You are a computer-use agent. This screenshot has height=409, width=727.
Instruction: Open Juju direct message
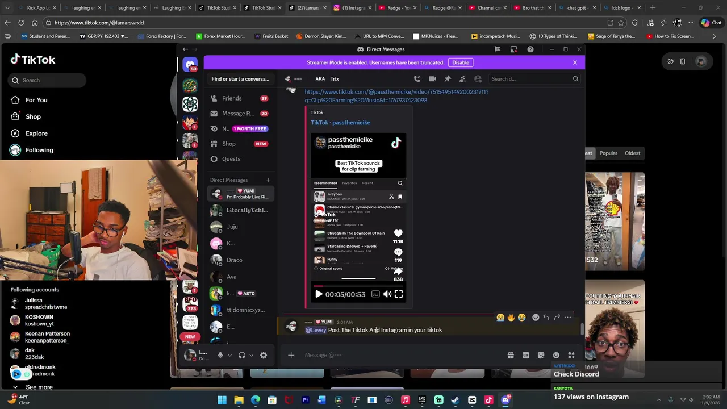pos(240,227)
